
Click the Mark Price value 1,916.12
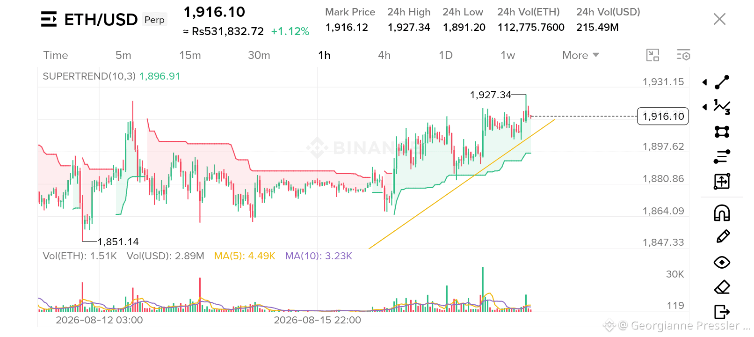[x=347, y=28]
